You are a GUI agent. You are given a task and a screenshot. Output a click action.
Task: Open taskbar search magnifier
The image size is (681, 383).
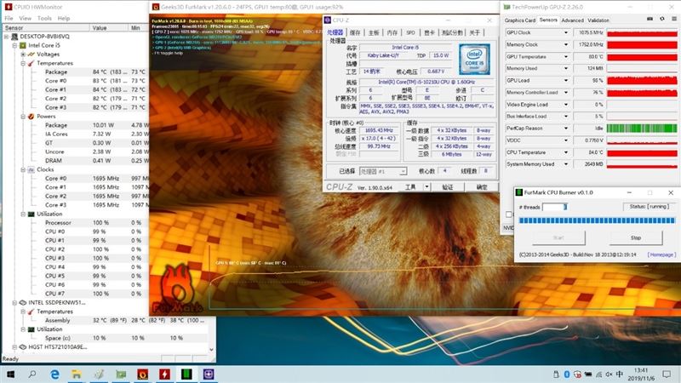(32, 374)
